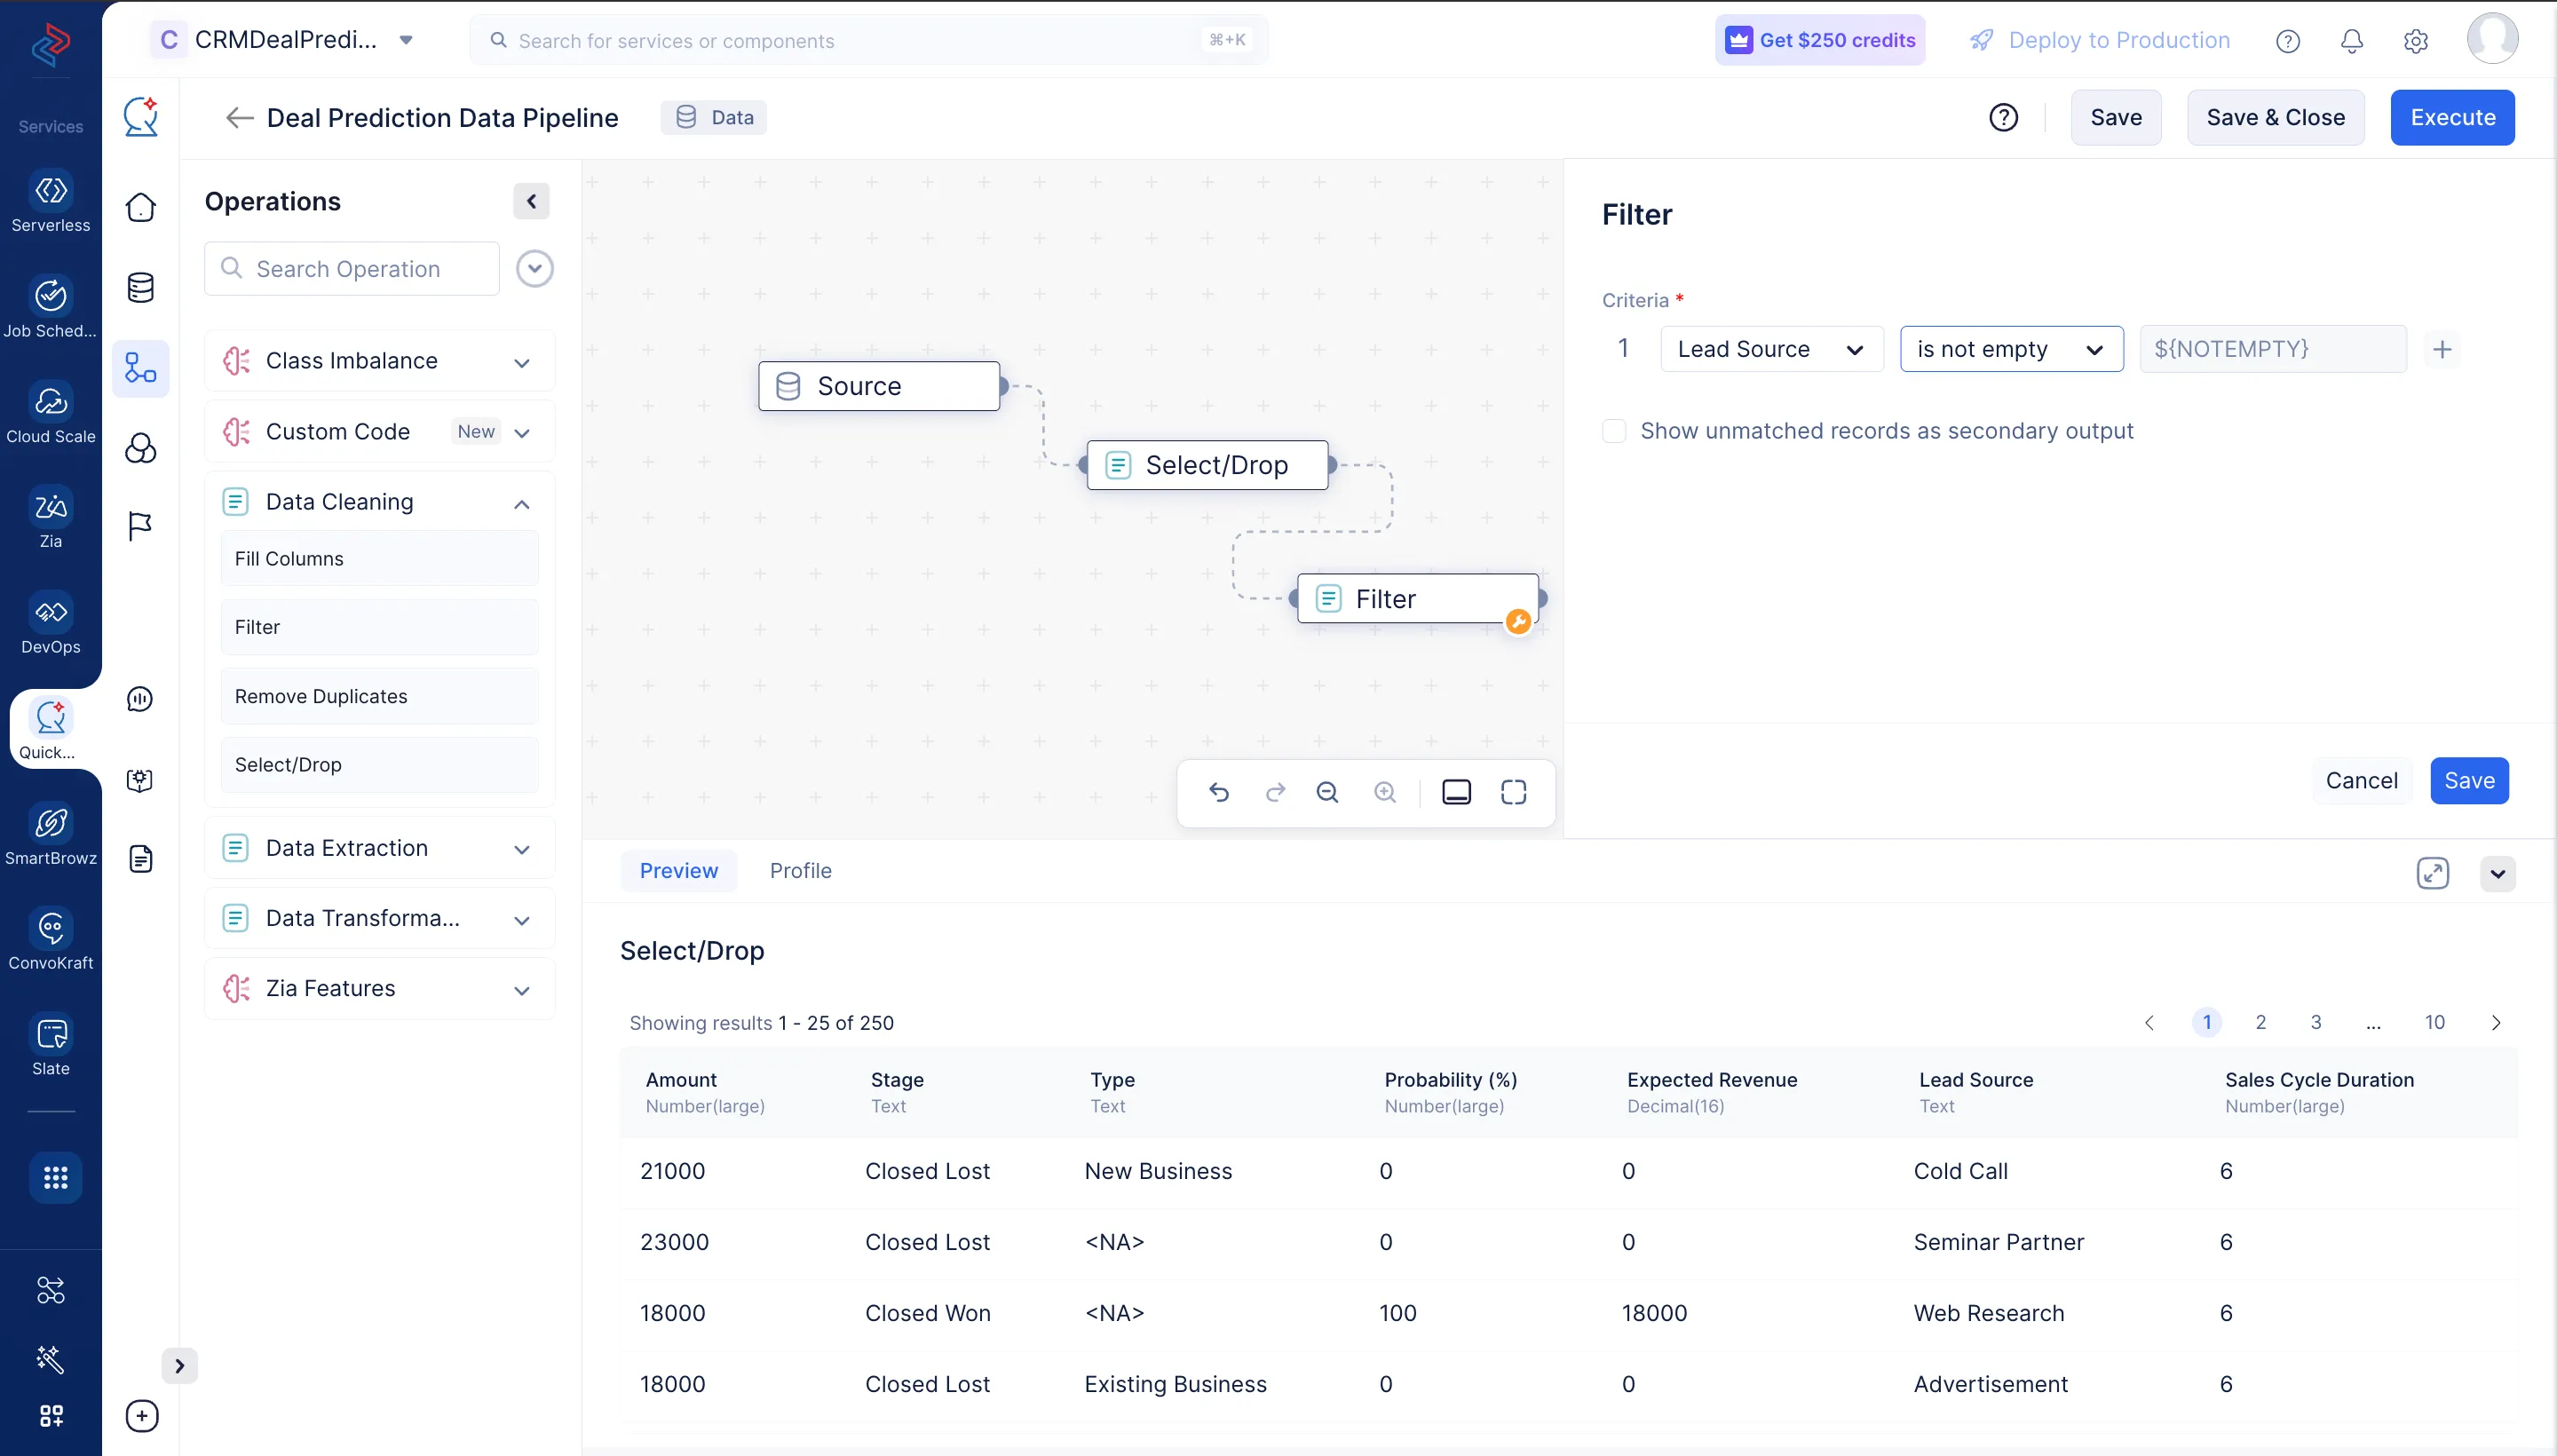Expand the Zia Features section
Viewport: 2557px width, 1456px height.
tap(521, 989)
